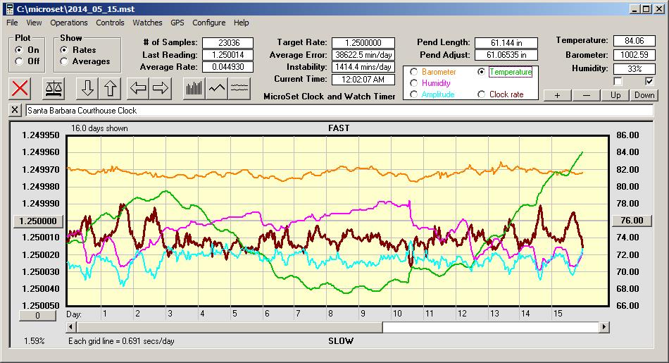The image size is (669, 363).
Task: Click the '16.0 days shown' label
Action: [99, 128]
